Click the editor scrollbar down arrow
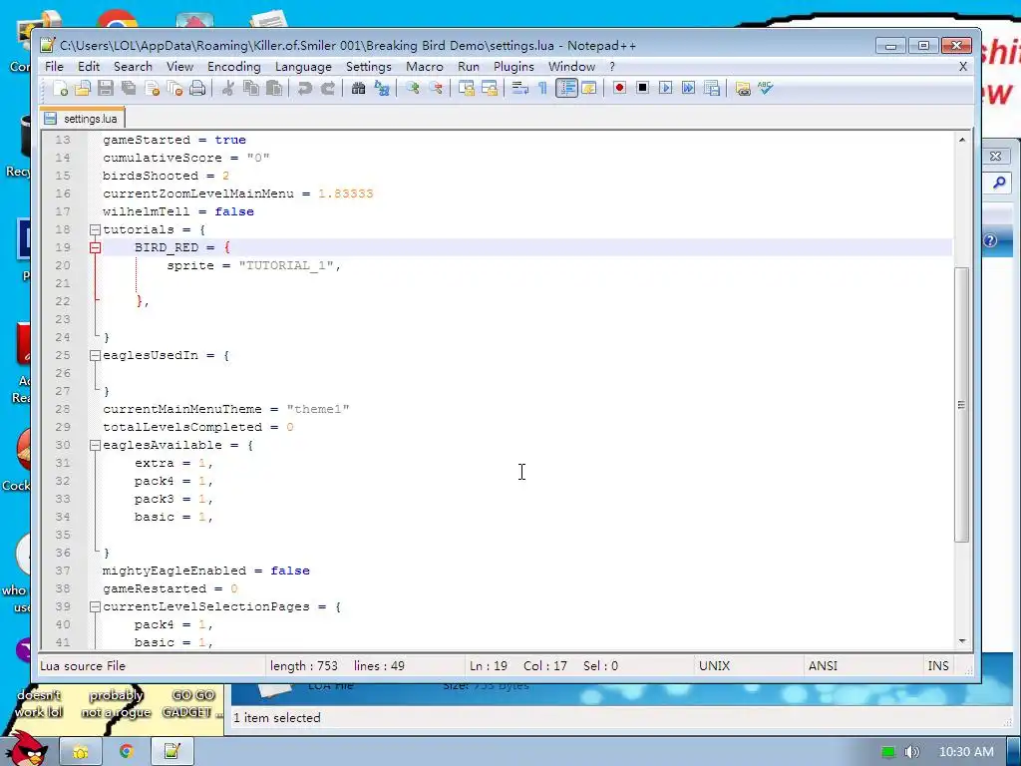Image resolution: width=1021 pixels, height=766 pixels. pos(962,641)
